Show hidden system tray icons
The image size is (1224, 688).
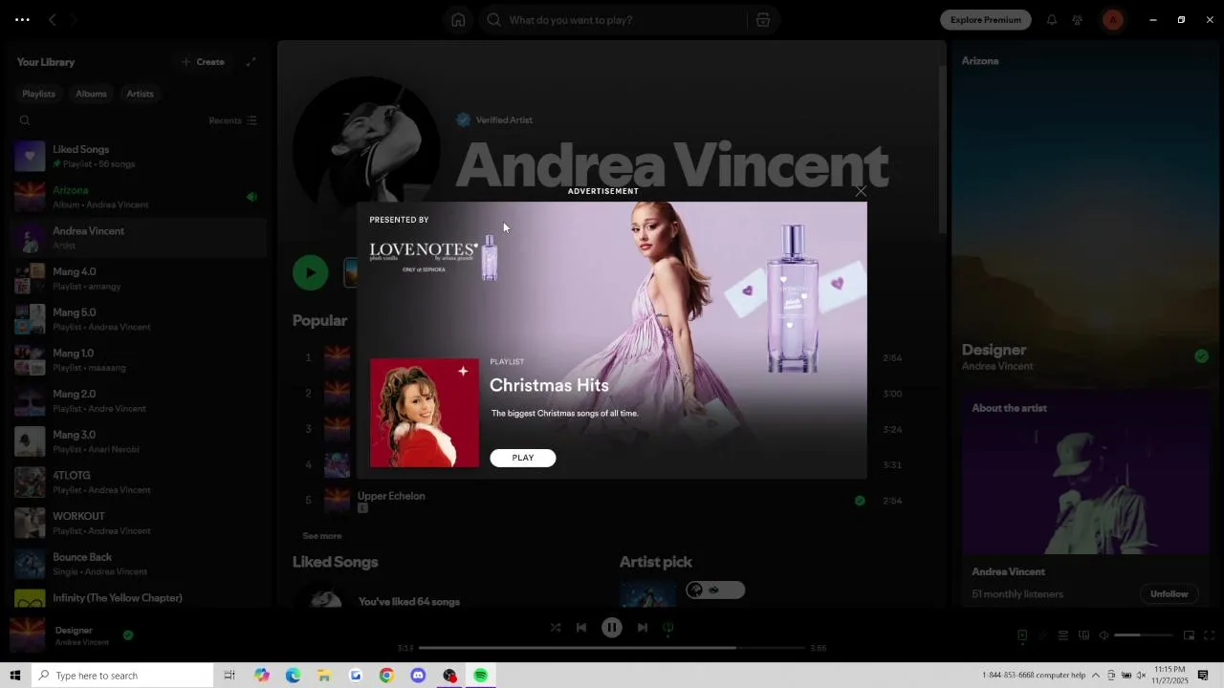pyautogui.click(x=1096, y=676)
